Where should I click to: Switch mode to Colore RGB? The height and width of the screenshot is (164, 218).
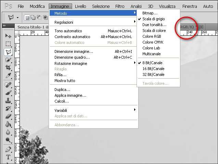[x=152, y=36]
